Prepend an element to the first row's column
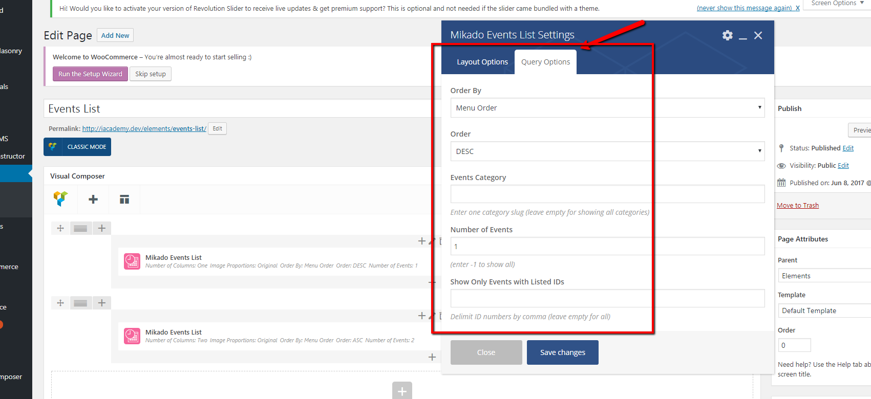The width and height of the screenshot is (871, 399). (422, 241)
